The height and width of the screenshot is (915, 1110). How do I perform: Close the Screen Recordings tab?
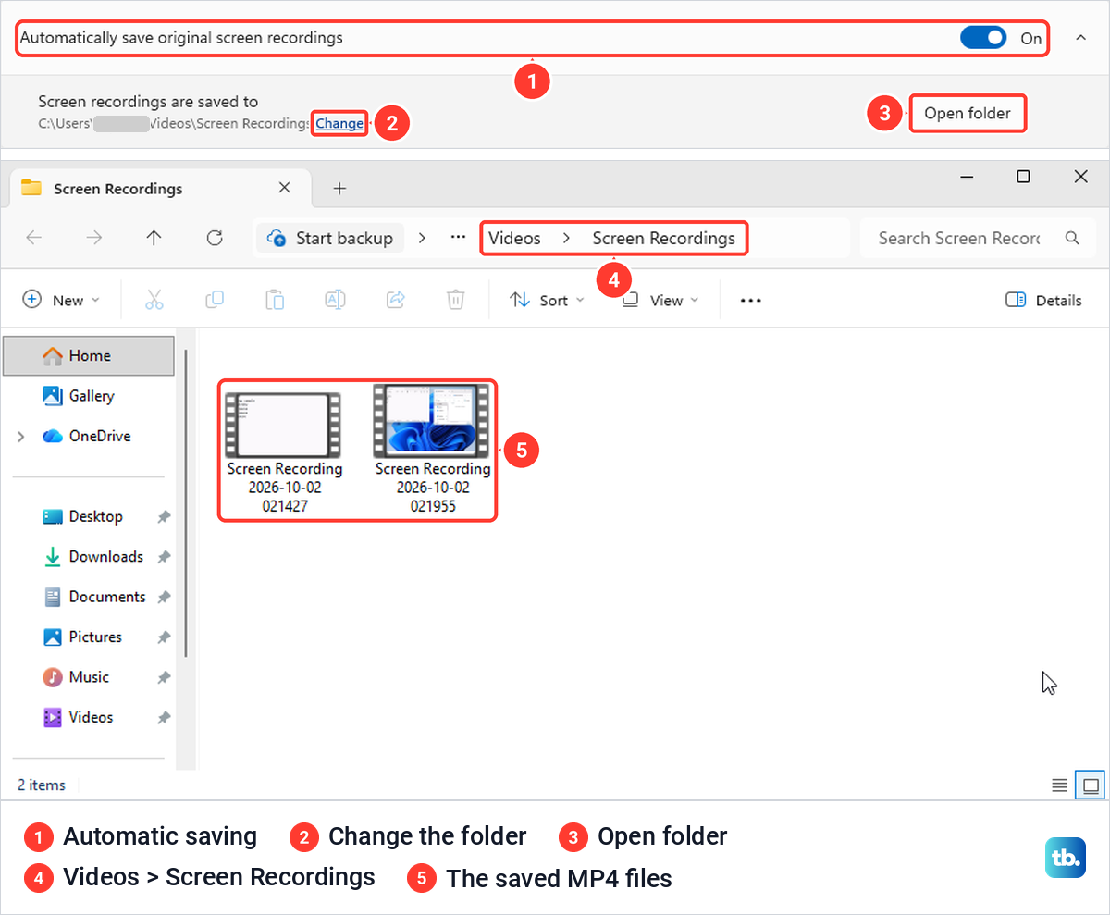(285, 188)
